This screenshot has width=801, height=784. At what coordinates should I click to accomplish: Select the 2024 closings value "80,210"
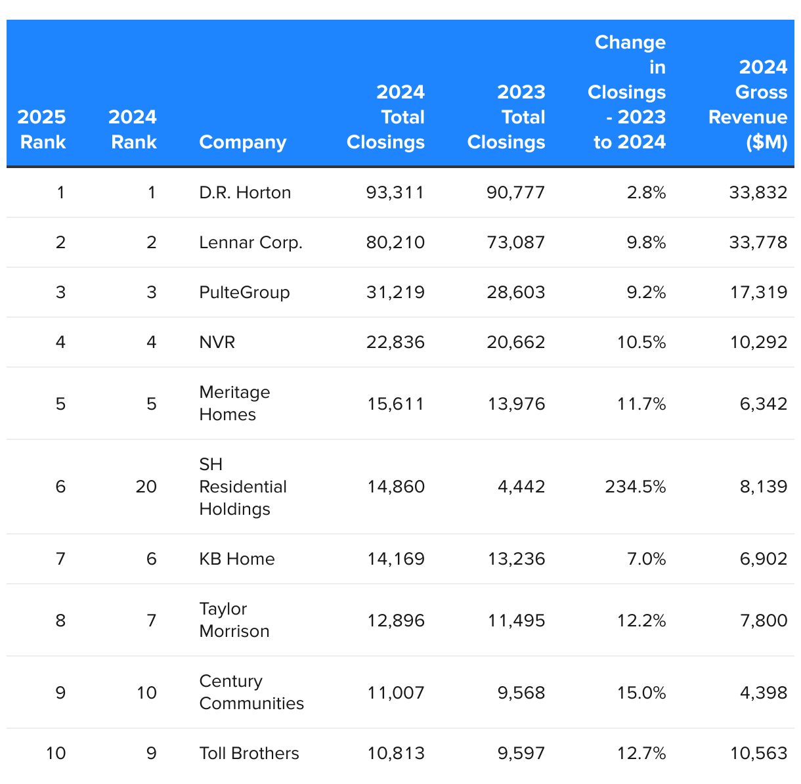click(x=396, y=242)
